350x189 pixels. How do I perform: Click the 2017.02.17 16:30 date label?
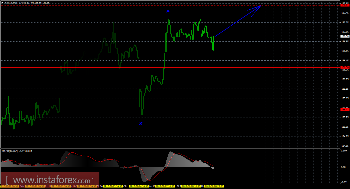coord(35,186)
